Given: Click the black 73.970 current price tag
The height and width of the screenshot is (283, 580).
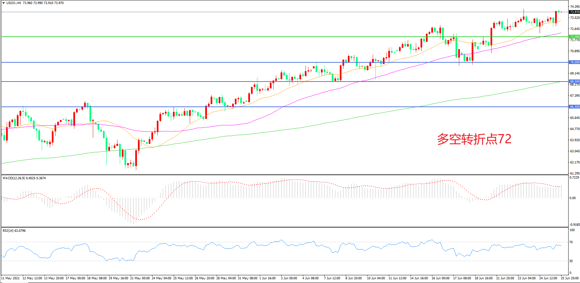Looking at the screenshot, I should pos(574,12).
